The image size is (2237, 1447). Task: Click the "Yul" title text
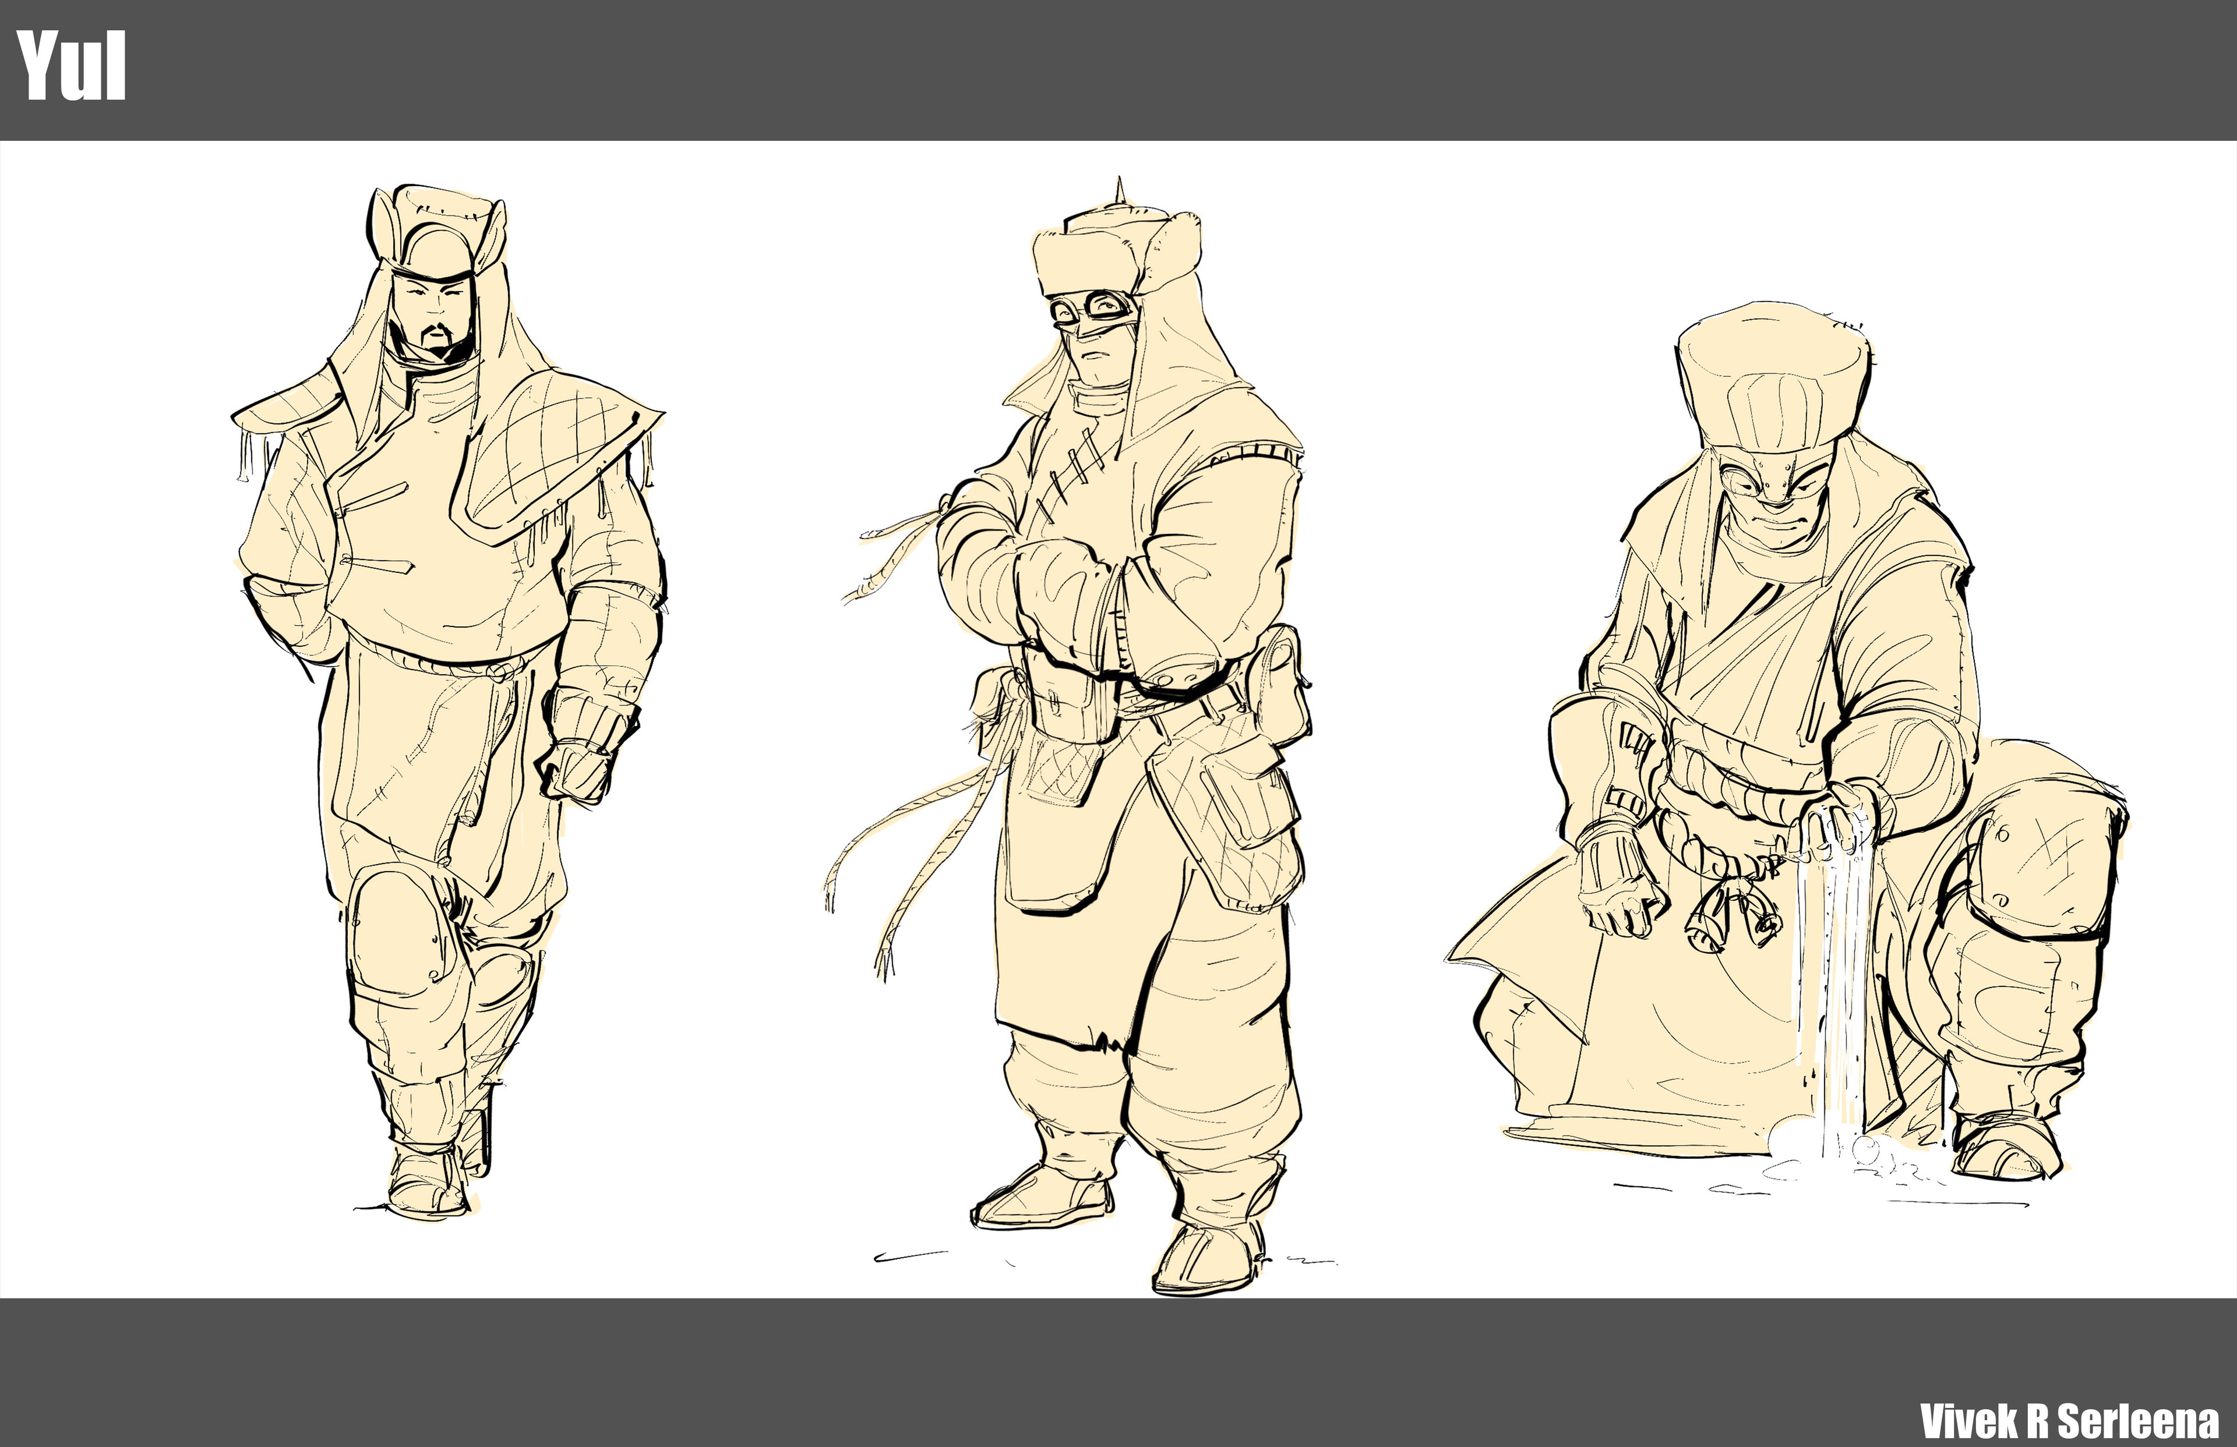[x=72, y=66]
